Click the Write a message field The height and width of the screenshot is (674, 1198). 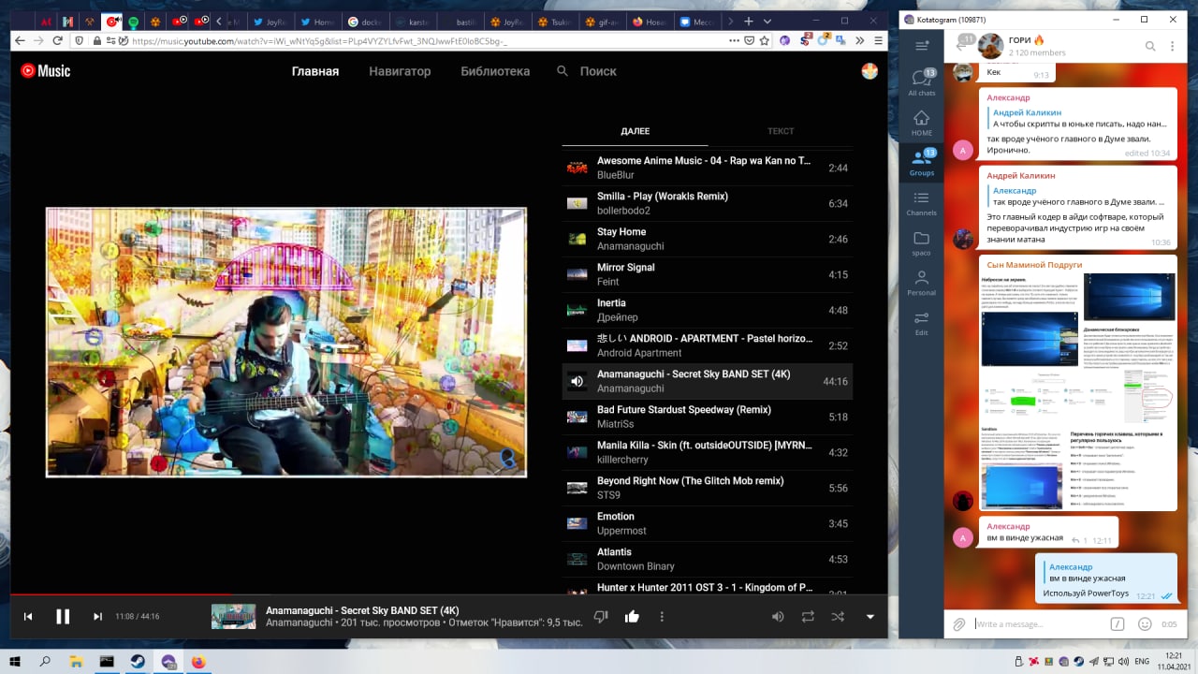(1039, 623)
